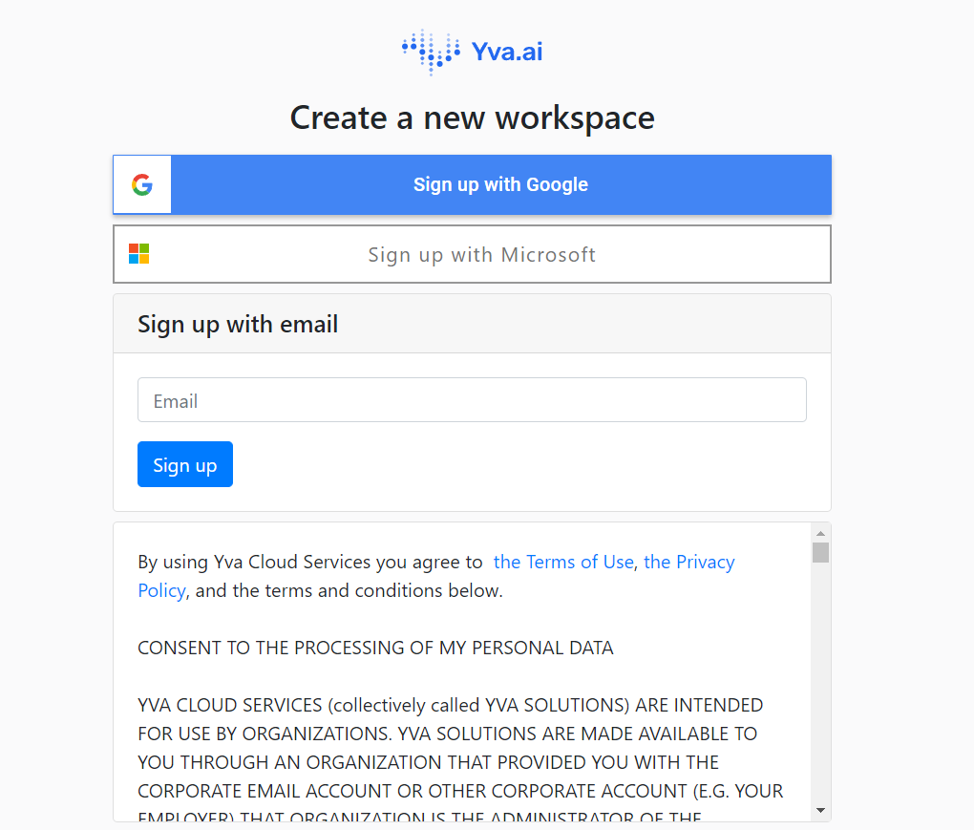Viewport: 974px width, 830px height.
Task: Click the terms scrollbar thumb
Action: point(820,552)
